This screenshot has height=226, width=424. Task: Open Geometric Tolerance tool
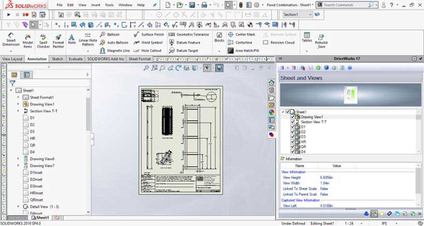189,35
